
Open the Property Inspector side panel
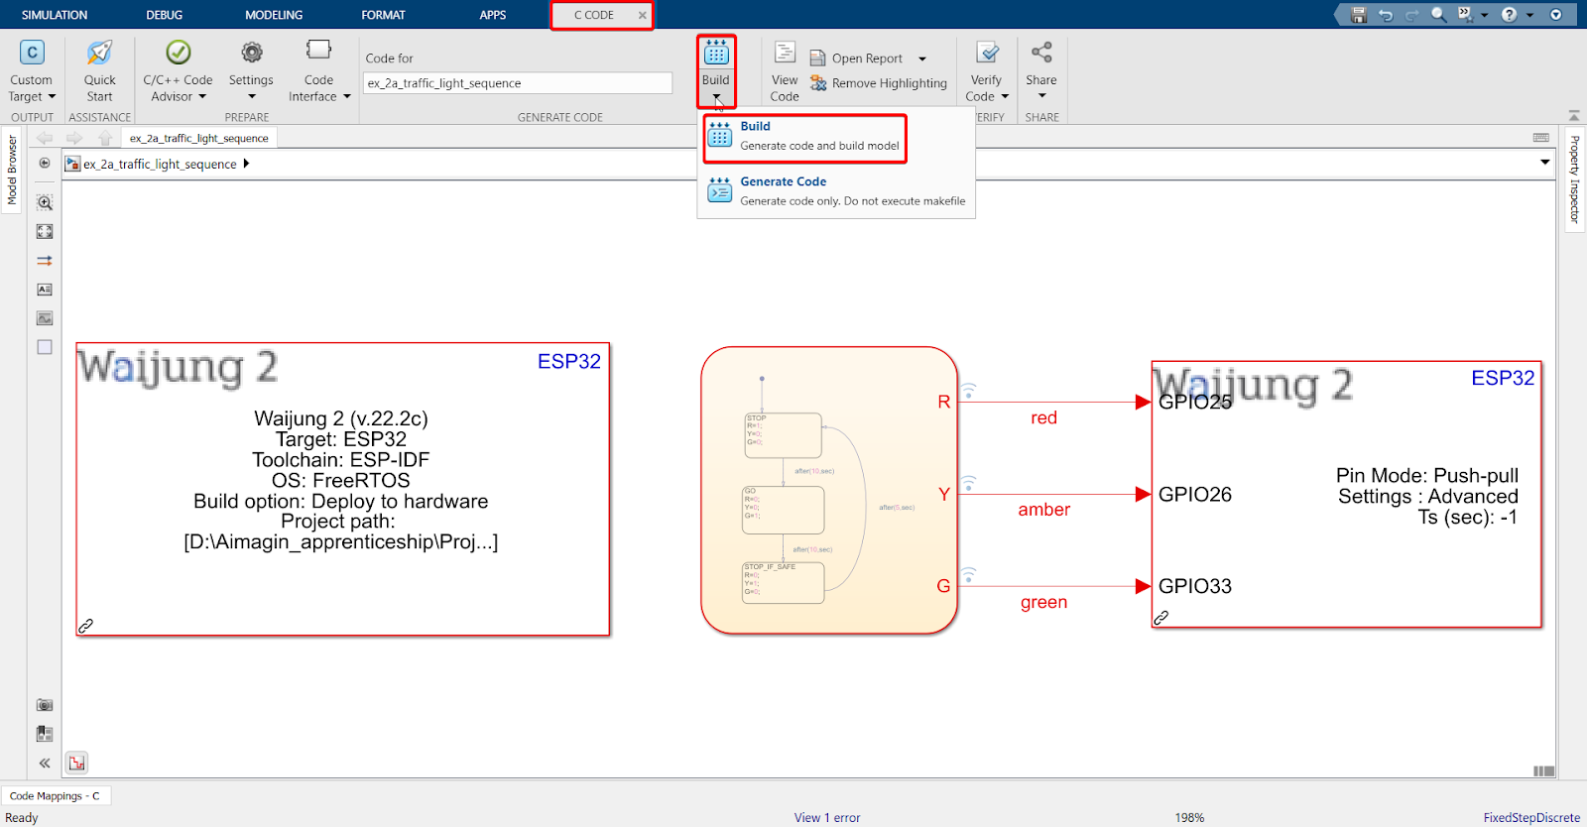pyautogui.click(x=1575, y=178)
